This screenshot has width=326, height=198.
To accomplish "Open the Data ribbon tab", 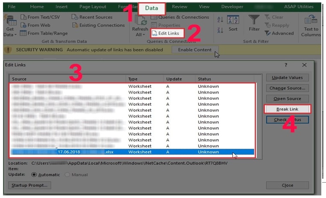I will (x=151, y=8).
